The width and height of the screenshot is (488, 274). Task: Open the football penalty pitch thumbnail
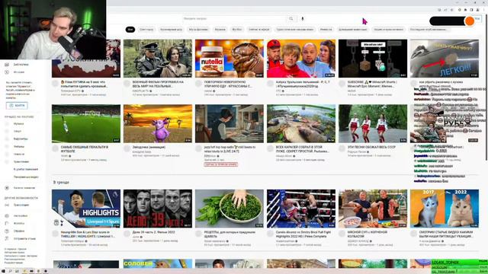pyautogui.click(x=86, y=123)
